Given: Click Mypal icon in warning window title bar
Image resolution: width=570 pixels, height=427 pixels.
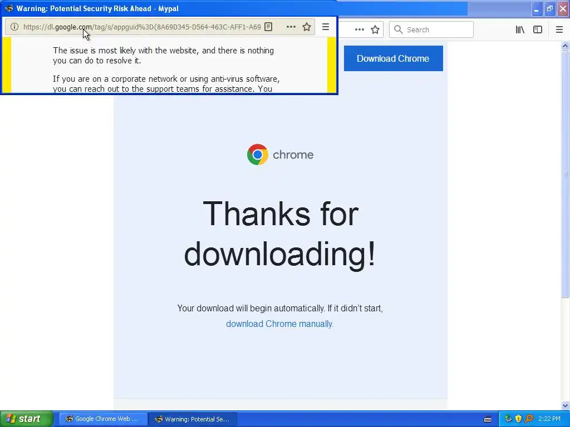Looking at the screenshot, I should coord(9,8).
